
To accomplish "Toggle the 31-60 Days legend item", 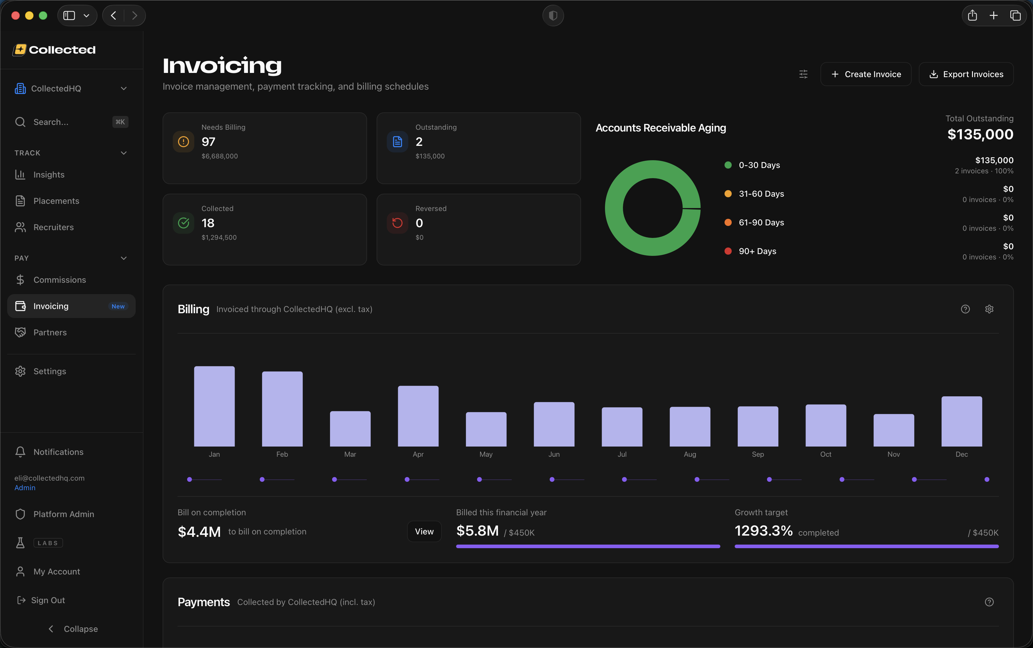I will tap(761, 194).
